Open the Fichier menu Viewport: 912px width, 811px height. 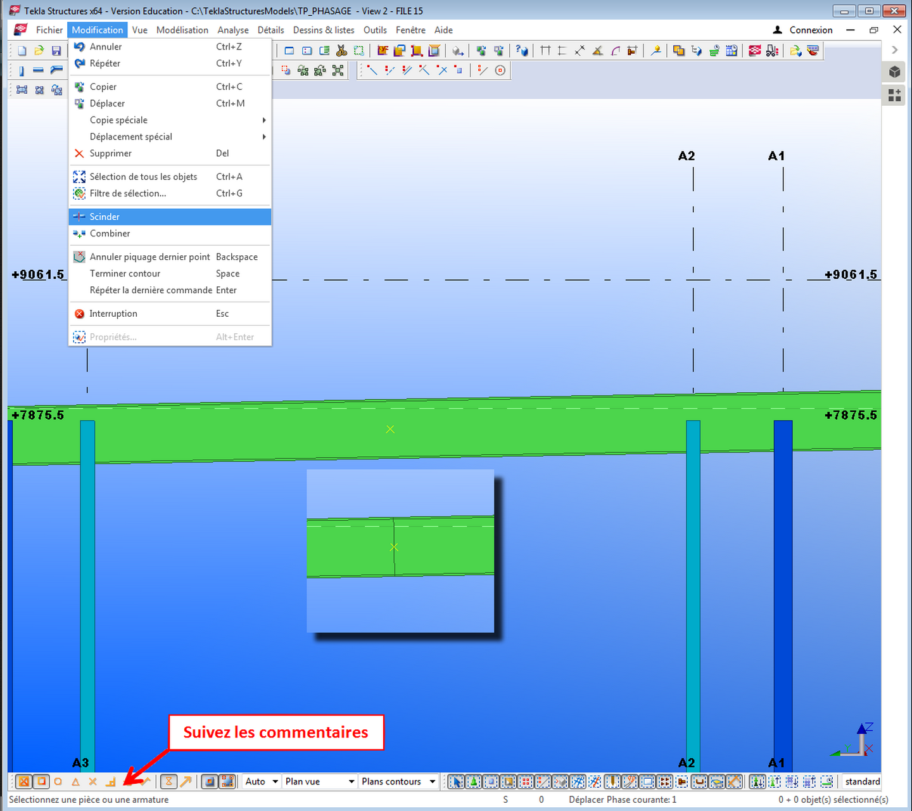click(49, 30)
